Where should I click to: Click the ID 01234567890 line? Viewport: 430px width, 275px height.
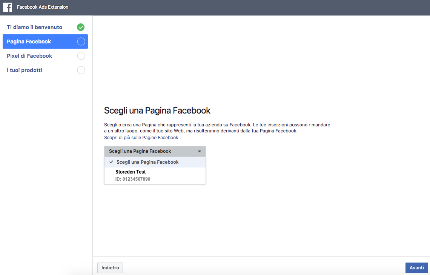pos(133,179)
